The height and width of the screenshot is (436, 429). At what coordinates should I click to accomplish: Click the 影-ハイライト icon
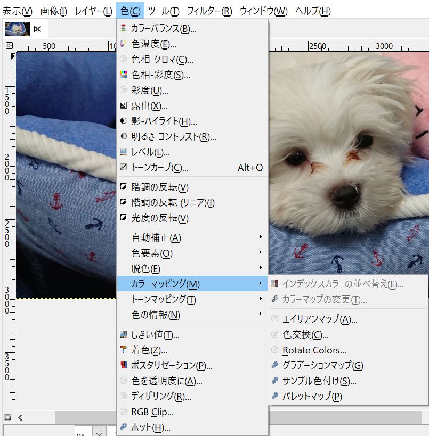pos(123,121)
